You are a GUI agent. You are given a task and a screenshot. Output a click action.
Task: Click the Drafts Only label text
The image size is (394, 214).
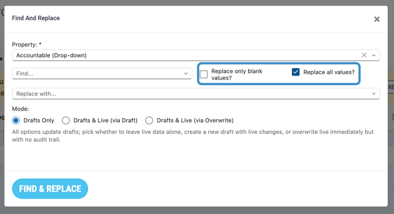click(x=39, y=121)
